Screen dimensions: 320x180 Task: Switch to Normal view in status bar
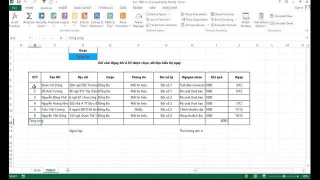pos(246,176)
